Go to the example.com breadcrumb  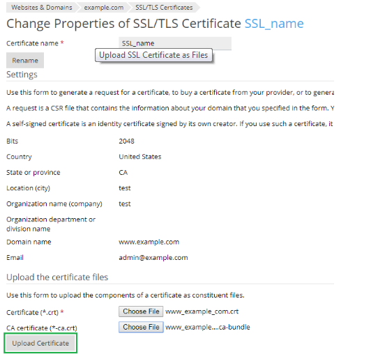(104, 8)
